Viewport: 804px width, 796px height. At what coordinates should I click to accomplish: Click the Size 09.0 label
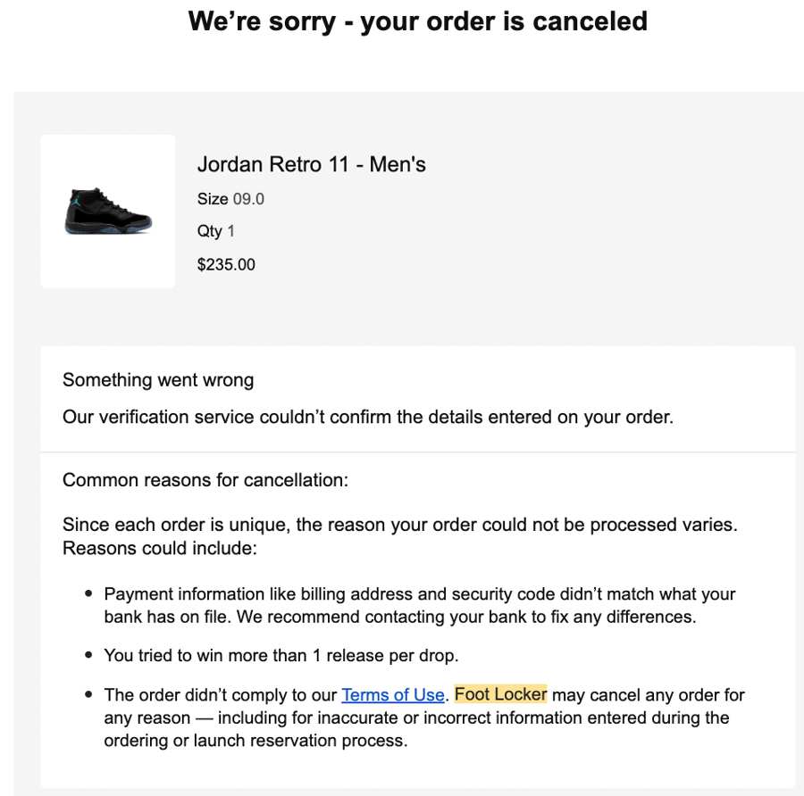click(230, 199)
